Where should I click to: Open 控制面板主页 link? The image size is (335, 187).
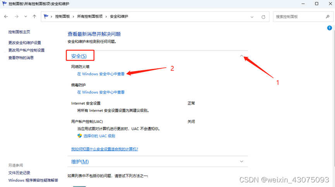click(19, 32)
